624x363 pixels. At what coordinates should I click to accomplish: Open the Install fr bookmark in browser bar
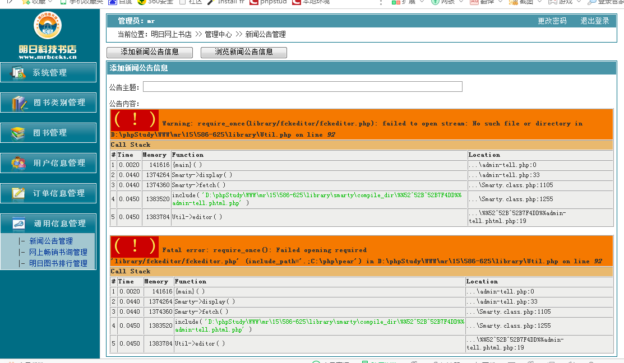226,2
